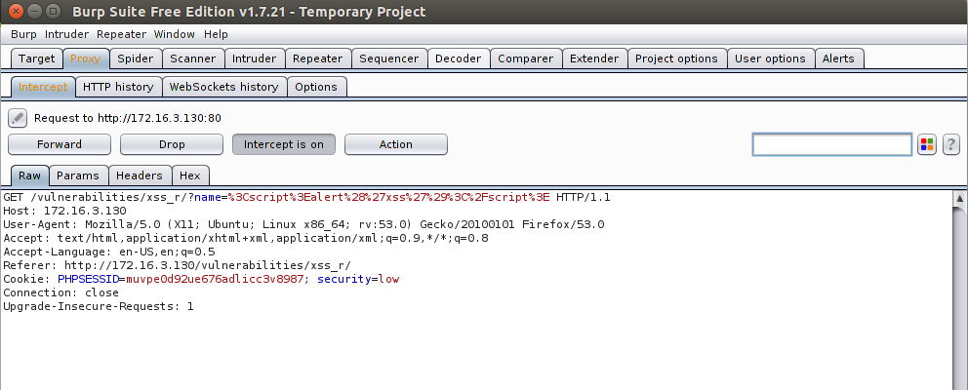
Task: Select the Raw request view tab
Action: 29,175
